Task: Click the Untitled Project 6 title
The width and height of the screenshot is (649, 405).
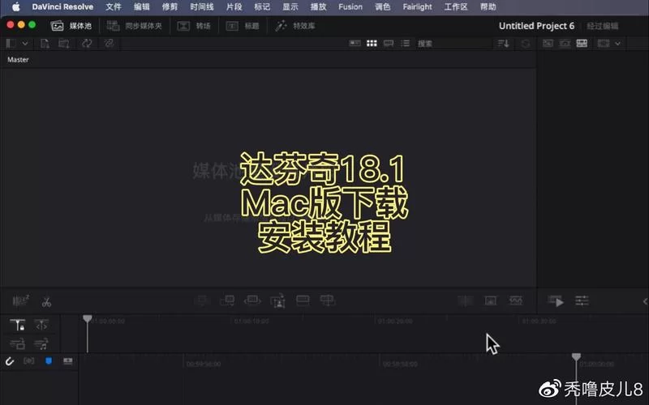Action: 536,26
